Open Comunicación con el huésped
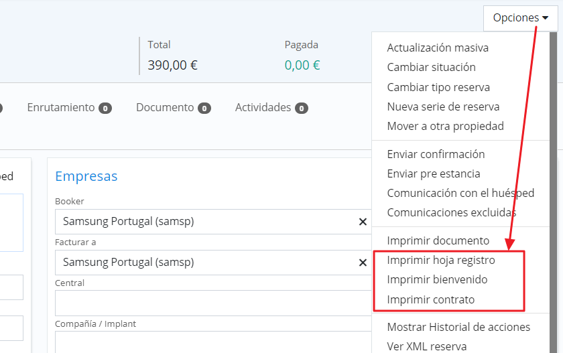 tap(460, 193)
